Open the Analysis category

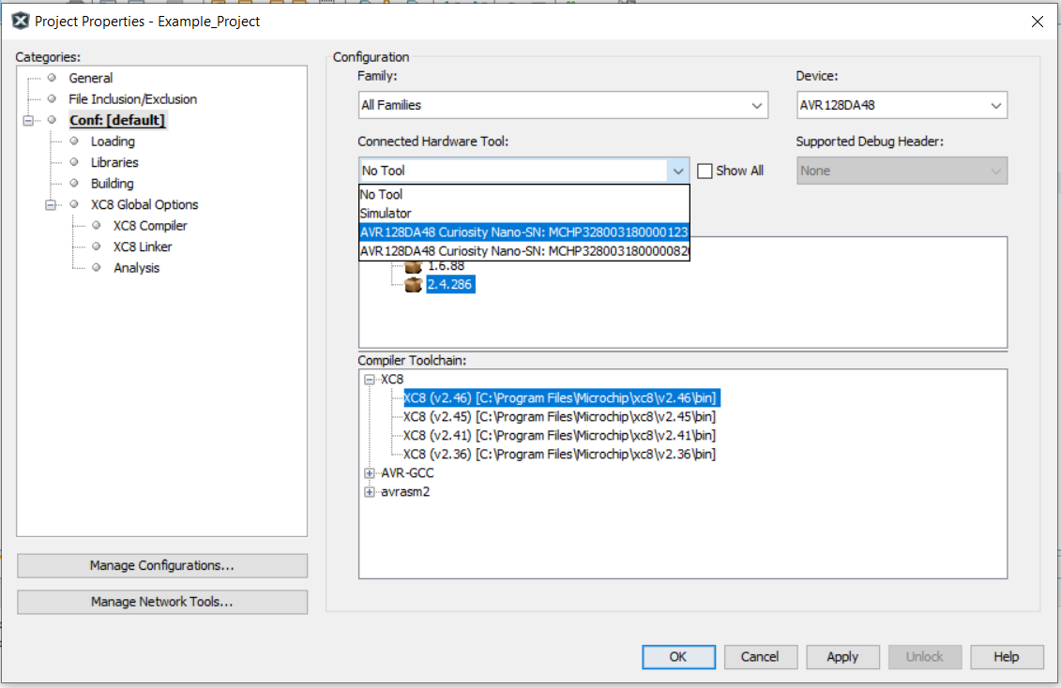(x=137, y=268)
